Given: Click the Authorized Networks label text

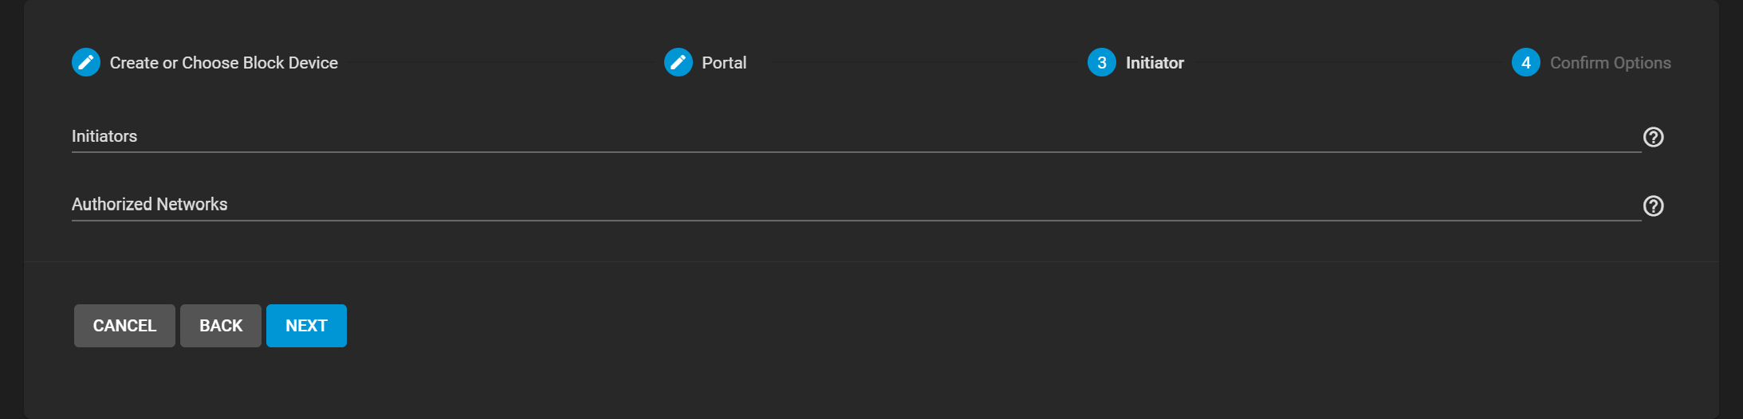Looking at the screenshot, I should tap(150, 205).
